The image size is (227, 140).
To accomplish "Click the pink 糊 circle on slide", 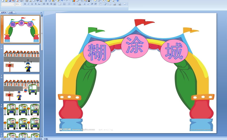I will pos(97,52).
